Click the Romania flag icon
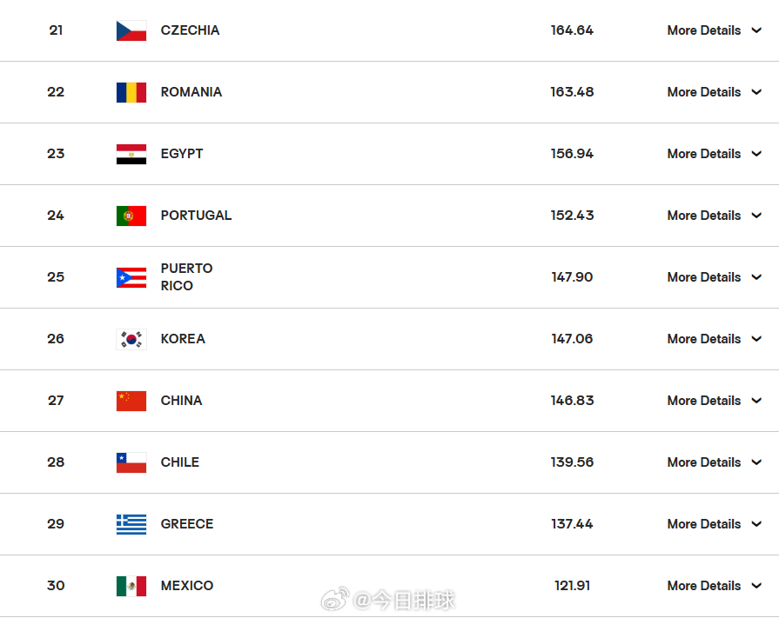 (x=131, y=92)
